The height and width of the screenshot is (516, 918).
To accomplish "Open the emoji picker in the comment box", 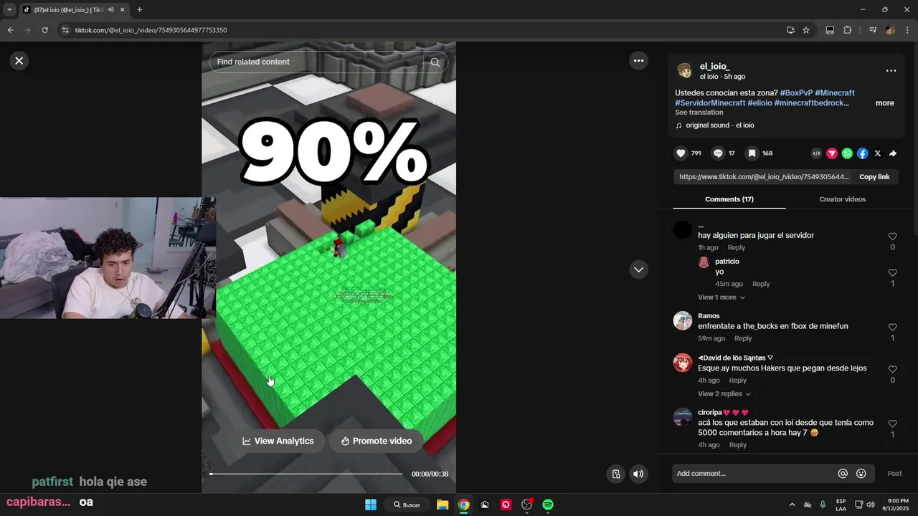I will tap(861, 474).
